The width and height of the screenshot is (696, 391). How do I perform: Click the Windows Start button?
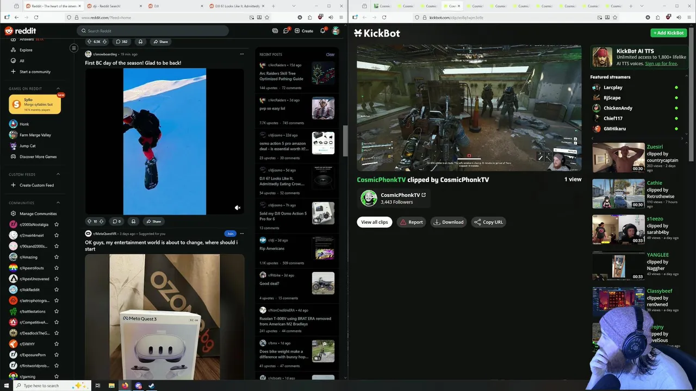tap(7, 386)
